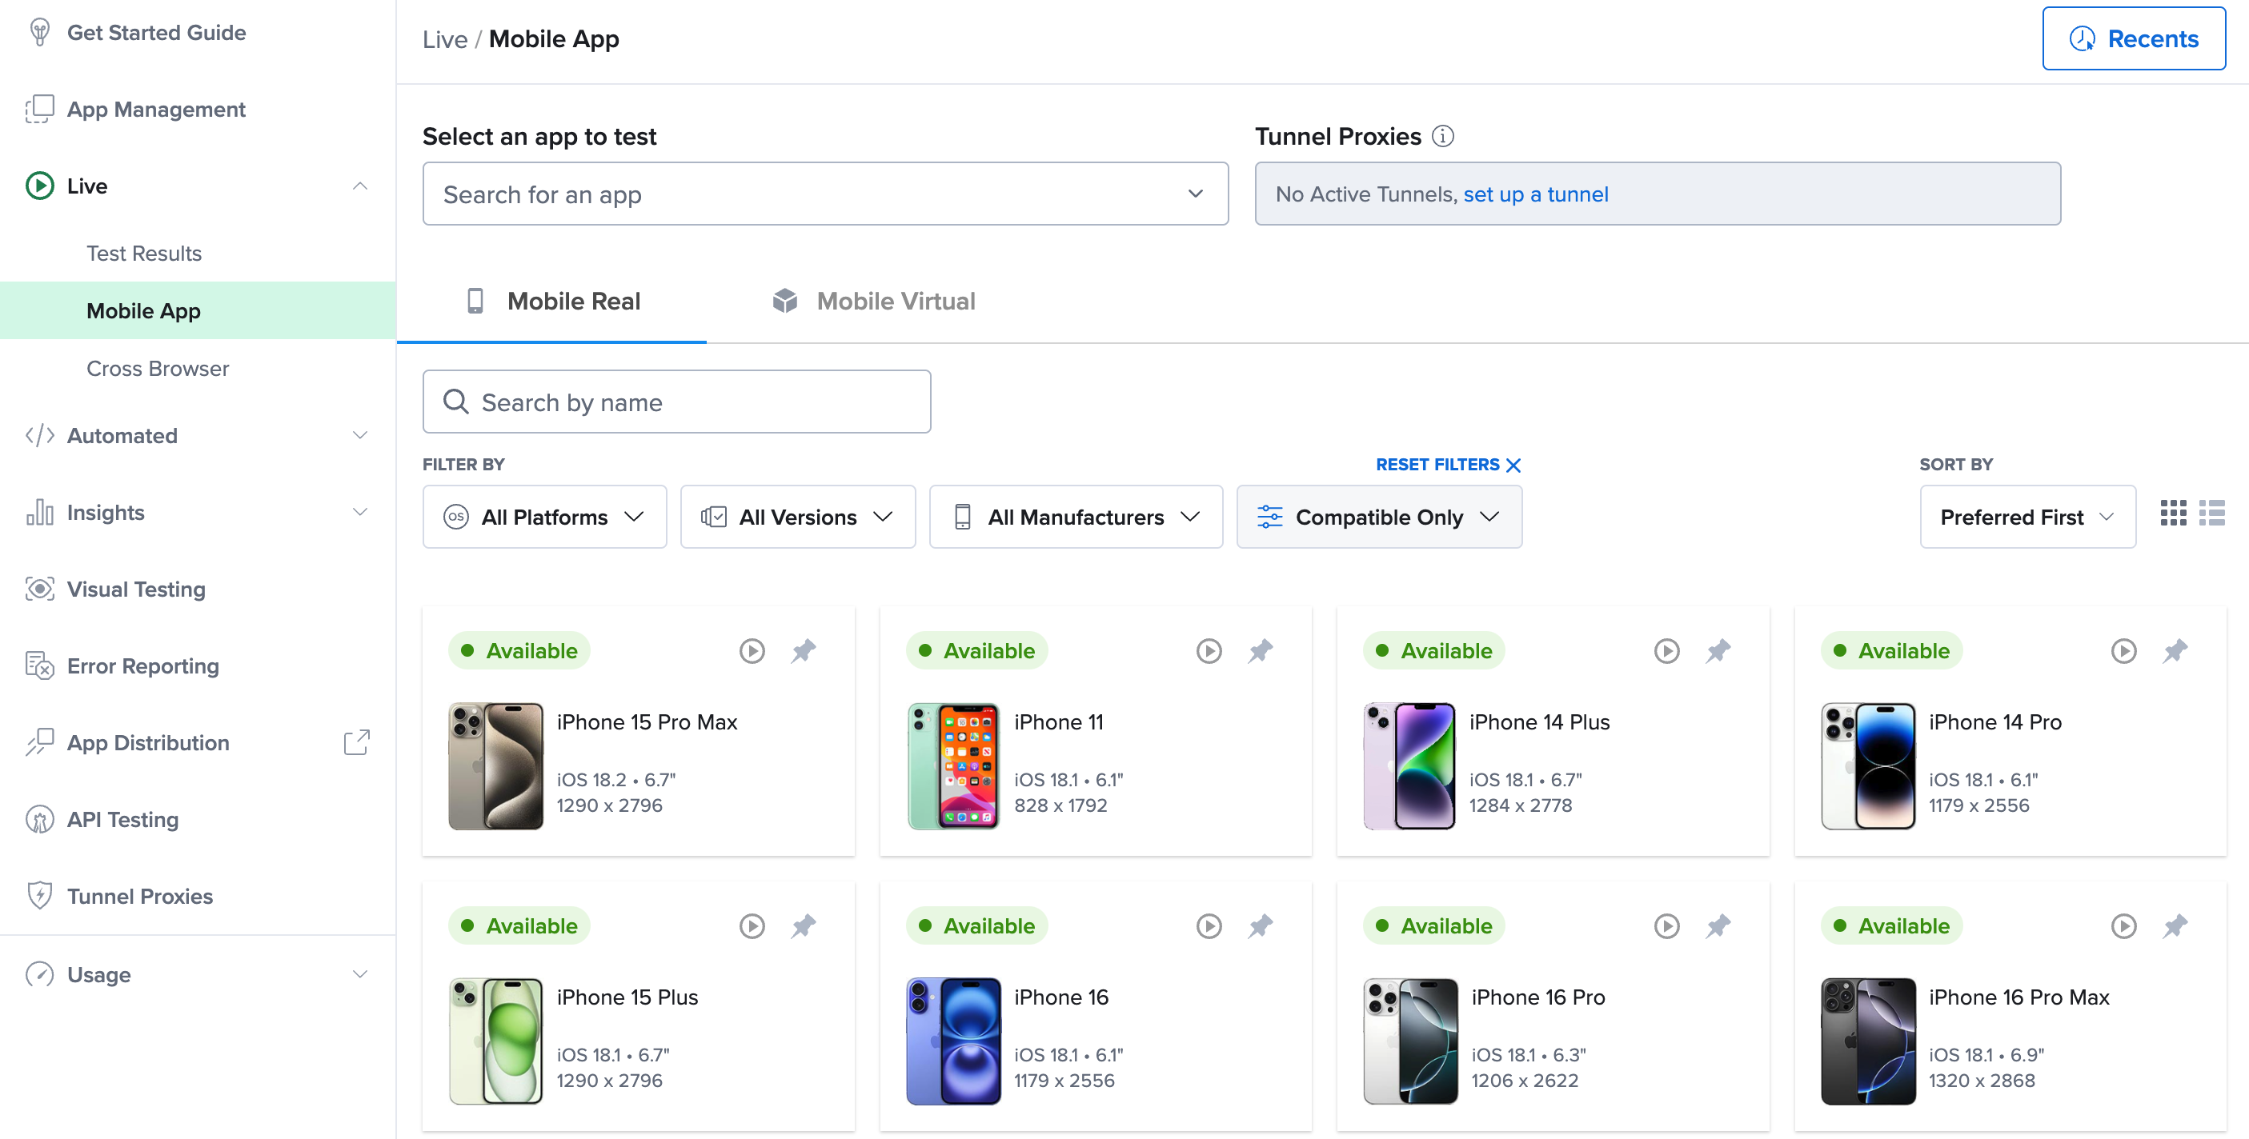Click Tunnel Proxies info icon

click(1443, 136)
